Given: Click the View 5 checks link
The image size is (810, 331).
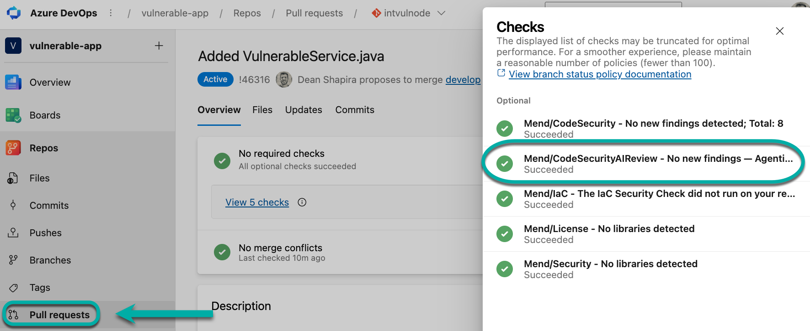Looking at the screenshot, I should [257, 202].
